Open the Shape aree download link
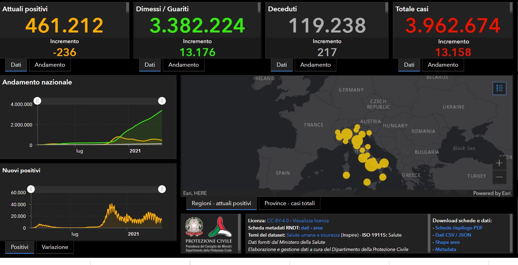Screen dimensions: 518x265 (x=447, y=242)
